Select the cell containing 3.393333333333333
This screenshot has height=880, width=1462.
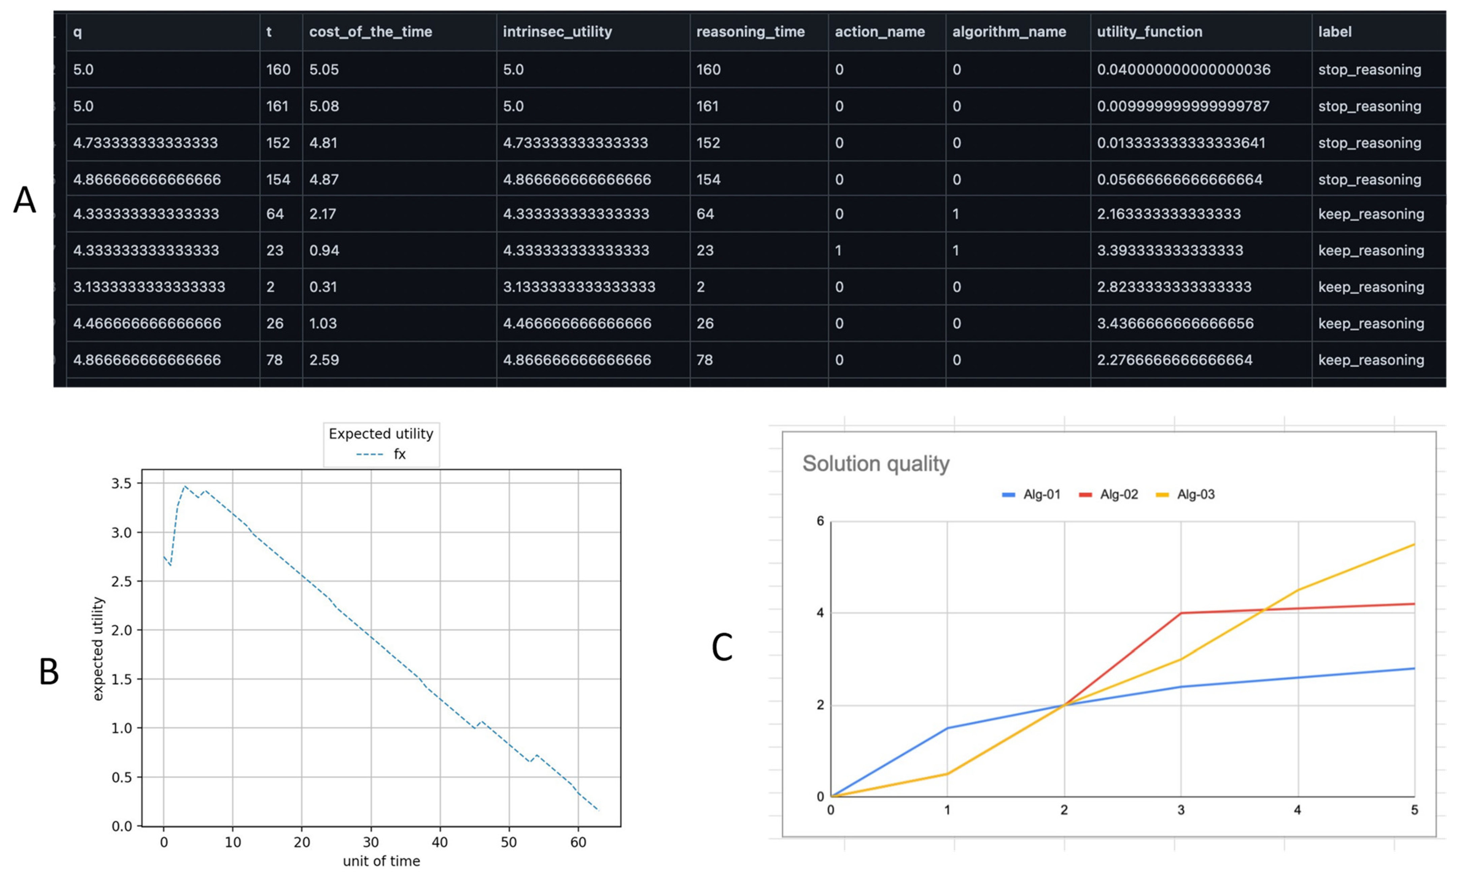tap(1169, 250)
